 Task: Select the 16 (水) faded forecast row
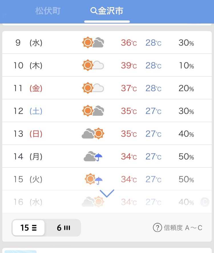point(107,202)
